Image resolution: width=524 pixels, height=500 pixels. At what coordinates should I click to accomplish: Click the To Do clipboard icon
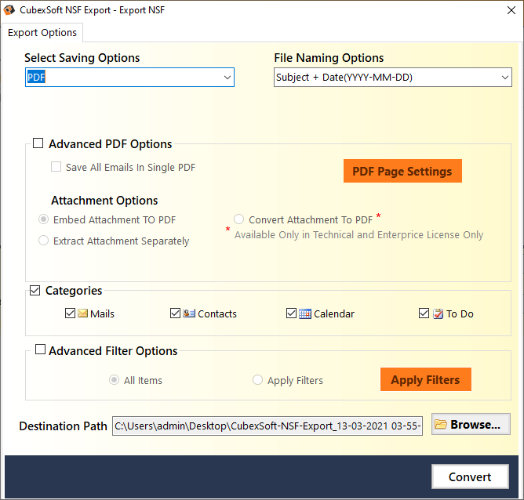point(438,313)
